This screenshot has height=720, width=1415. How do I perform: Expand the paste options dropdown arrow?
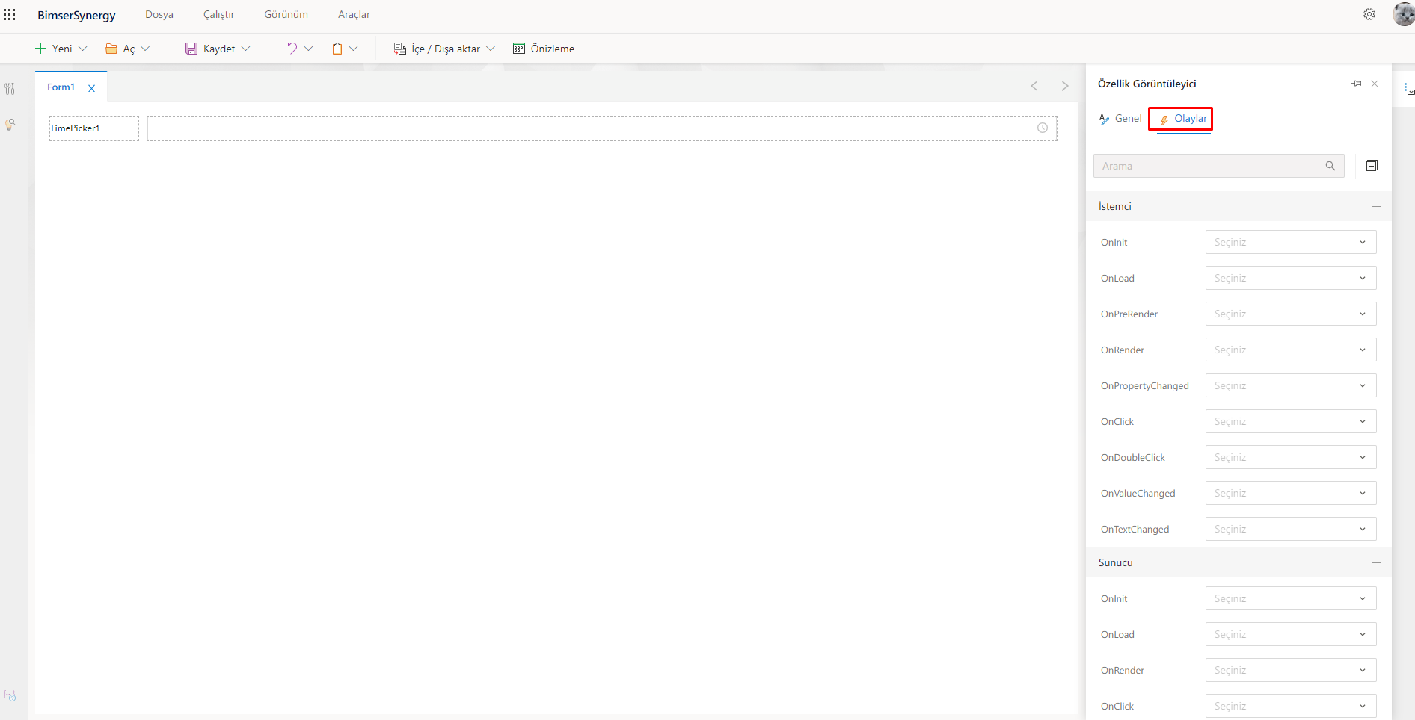point(354,49)
